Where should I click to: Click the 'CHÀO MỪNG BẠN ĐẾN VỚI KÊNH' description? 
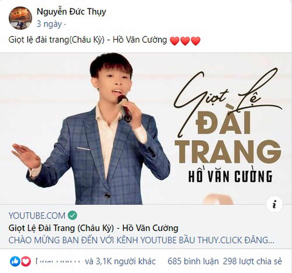(141, 240)
